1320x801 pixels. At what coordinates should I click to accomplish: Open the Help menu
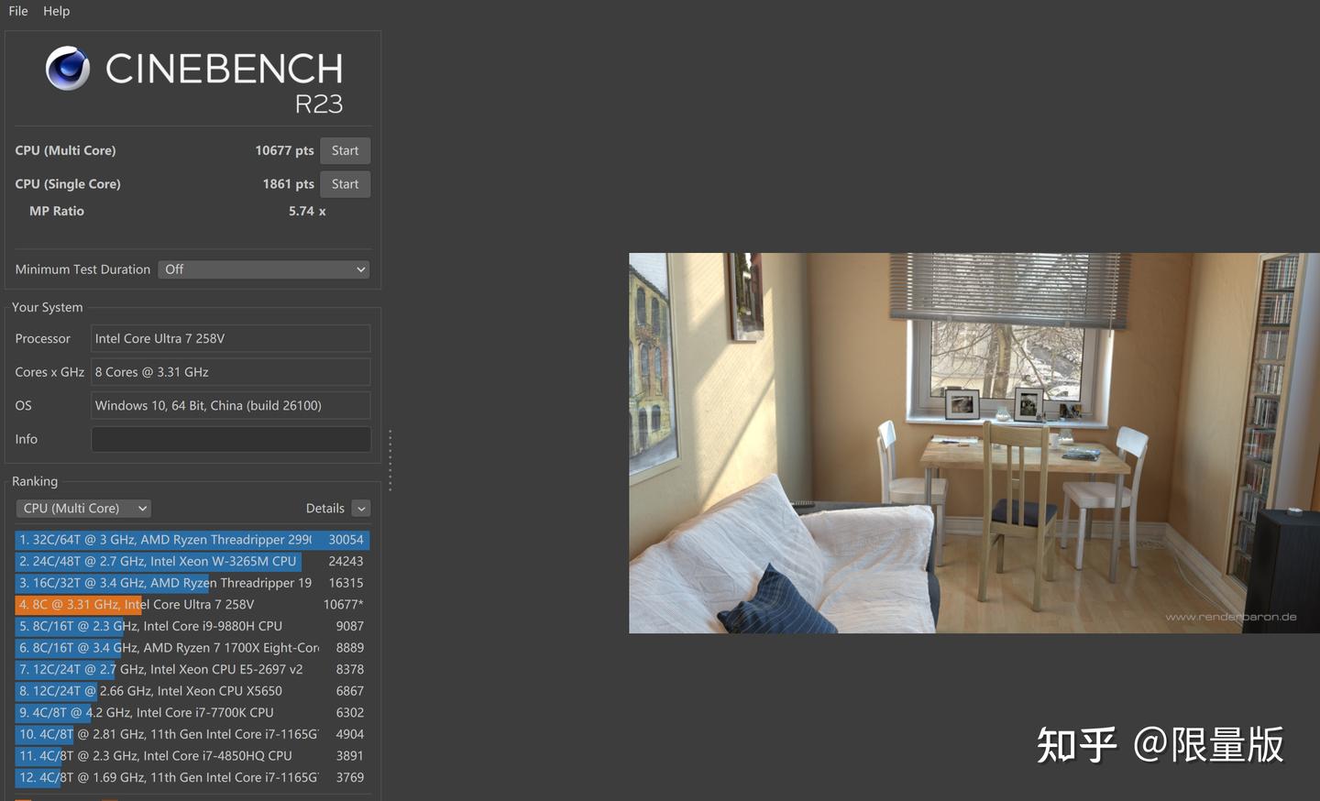click(56, 11)
